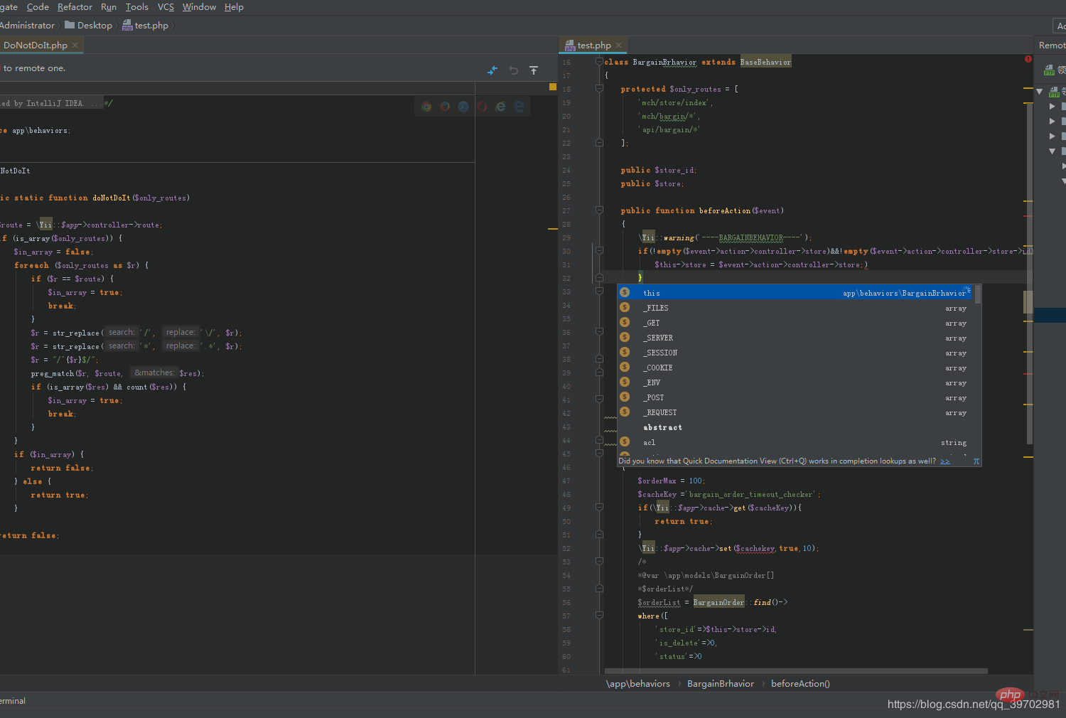The height and width of the screenshot is (718, 1066).
Task: Collapse the FTP root node in Remote Host
Action: pyautogui.click(x=1039, y=92)
